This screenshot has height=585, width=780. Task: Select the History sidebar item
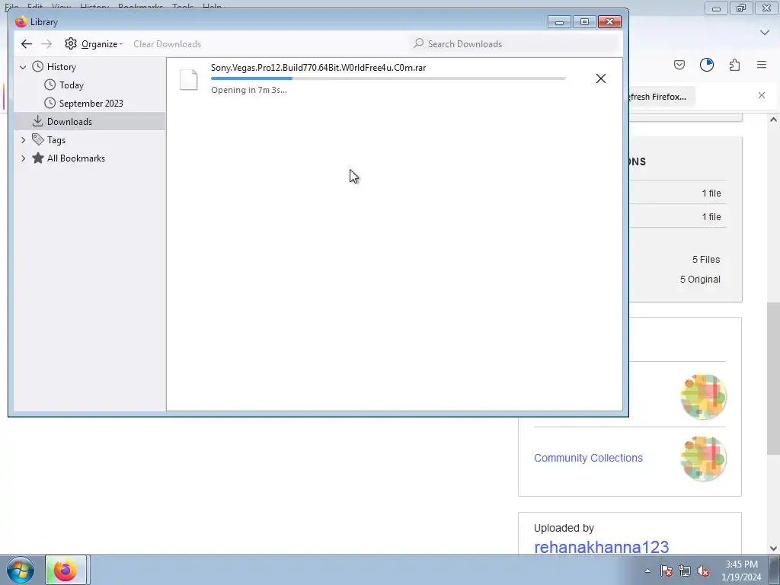coord(61,67)
